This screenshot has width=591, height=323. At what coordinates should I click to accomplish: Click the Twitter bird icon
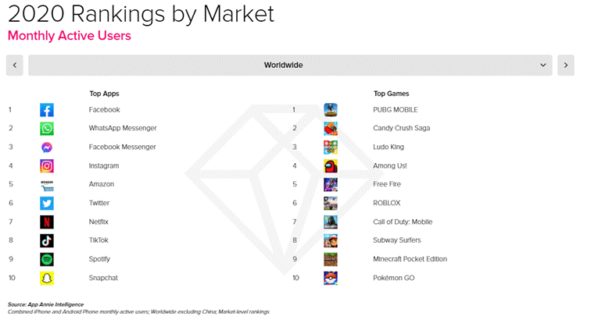(x=47, y=203)
